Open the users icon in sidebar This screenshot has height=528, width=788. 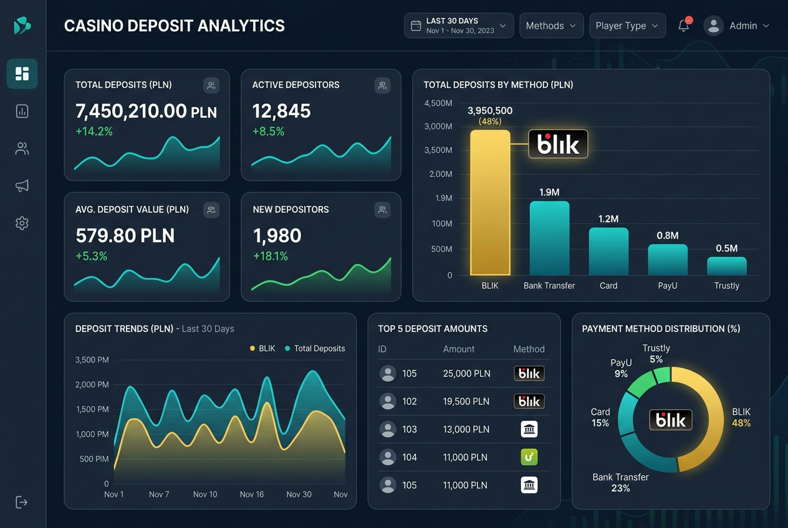(x=22, y=149)
